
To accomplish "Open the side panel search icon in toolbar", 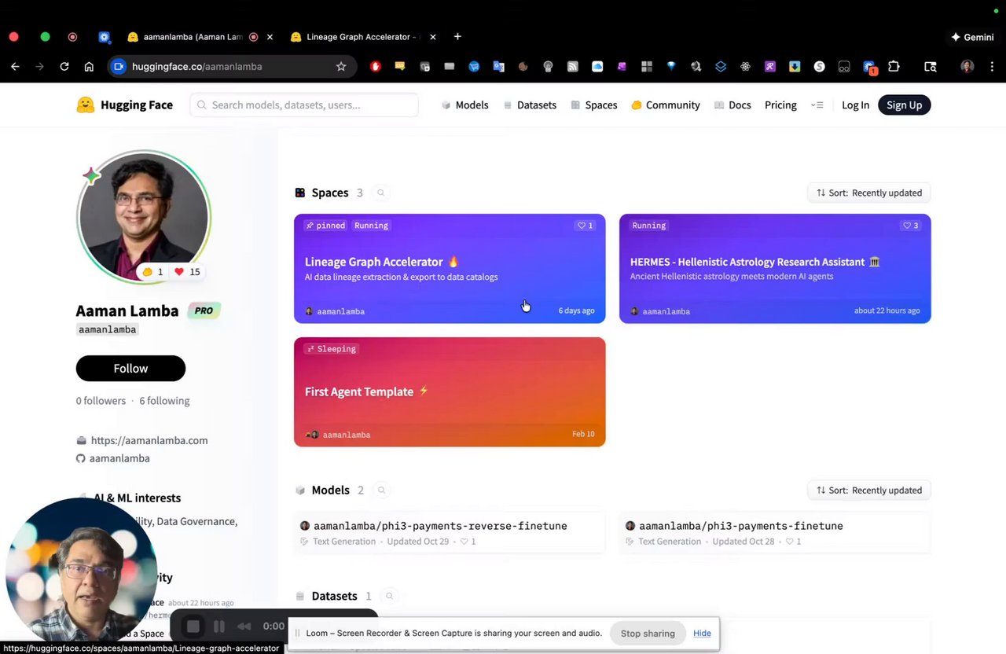I will coord(931,67).
